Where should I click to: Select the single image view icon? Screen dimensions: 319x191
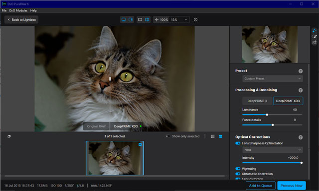point(140,20)
